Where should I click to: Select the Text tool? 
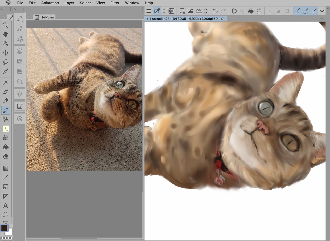point(5,205)
